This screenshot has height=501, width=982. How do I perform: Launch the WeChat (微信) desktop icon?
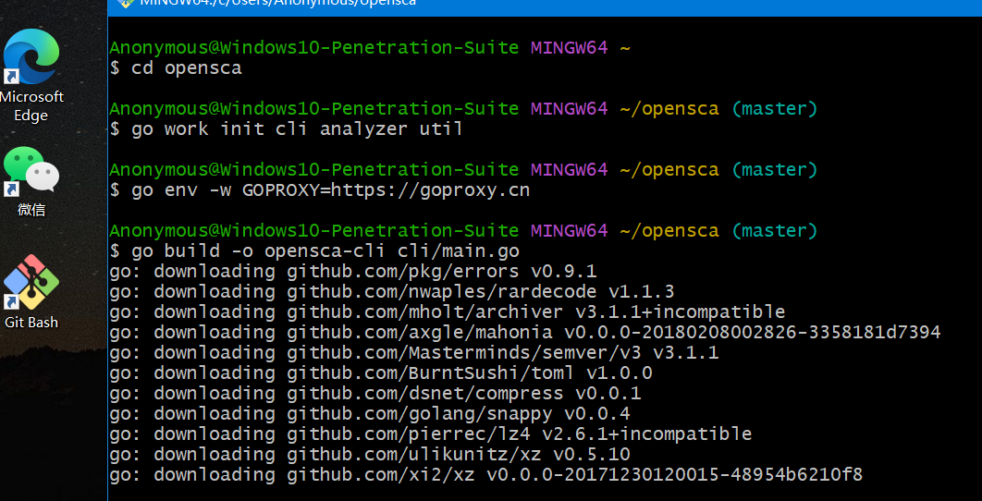(31, 172)
